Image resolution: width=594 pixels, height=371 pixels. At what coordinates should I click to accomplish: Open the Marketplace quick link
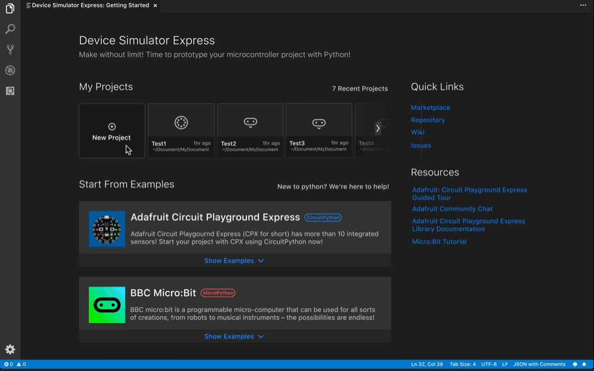[430, 107]
